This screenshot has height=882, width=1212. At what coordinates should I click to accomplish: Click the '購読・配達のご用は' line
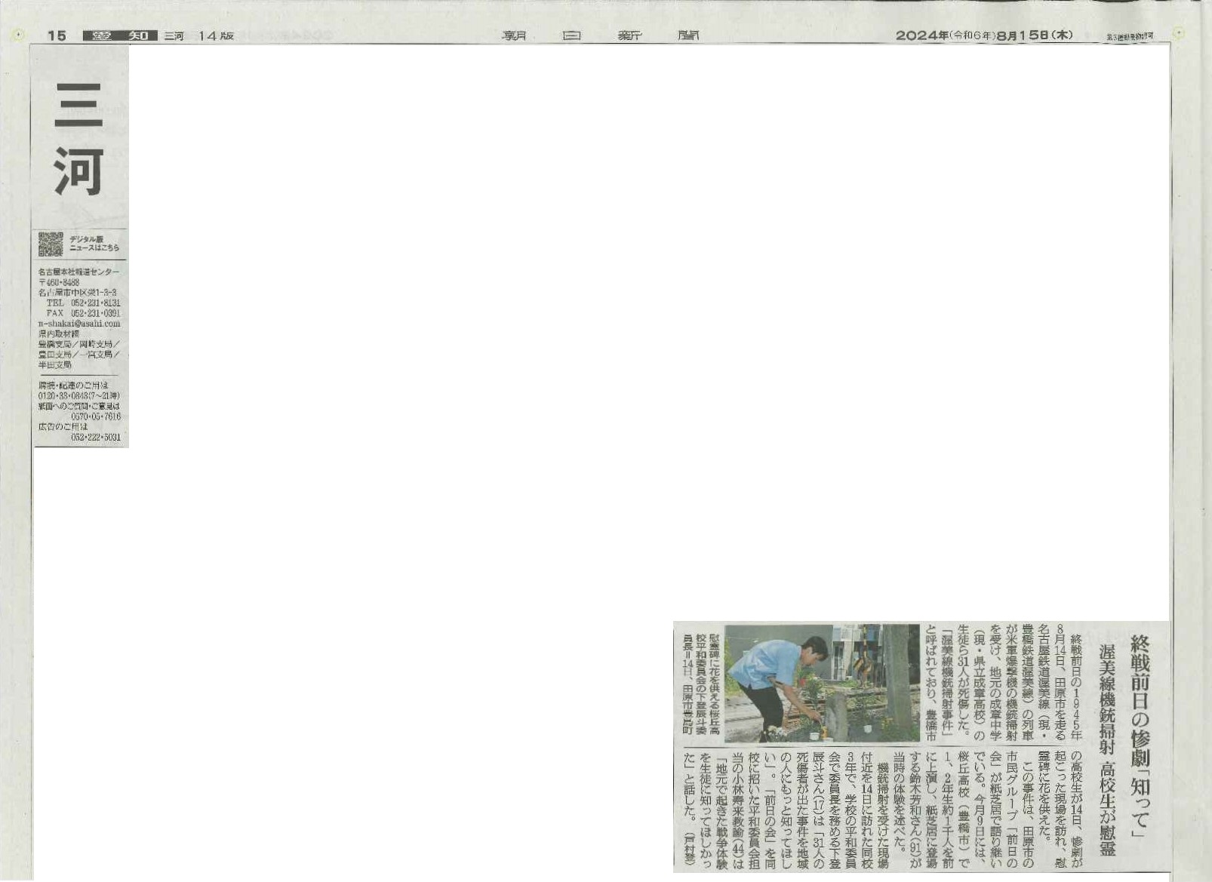[x=73, y=386]
